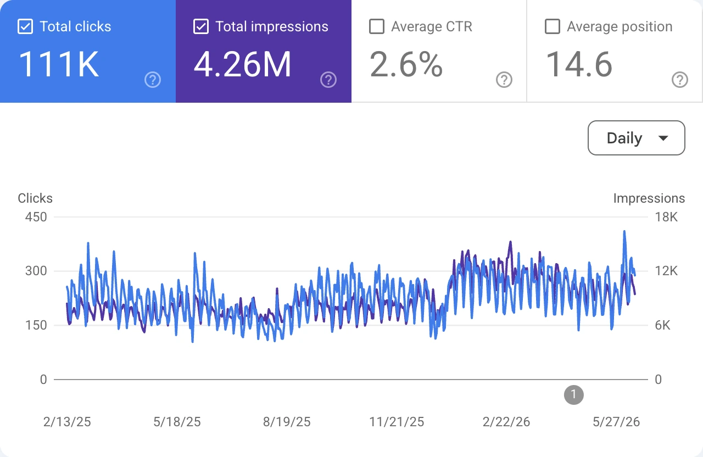This screenshot has width=703, height=457.
Task: Open help icon on Average position card
Action: pos(680,80)
